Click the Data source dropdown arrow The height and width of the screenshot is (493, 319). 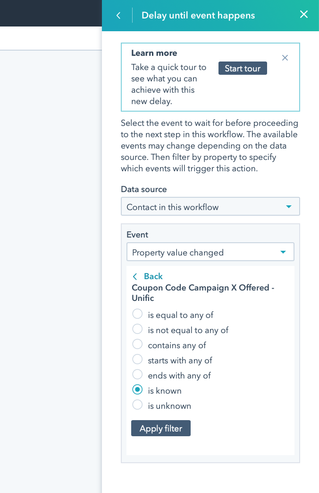tap(289, 207)
